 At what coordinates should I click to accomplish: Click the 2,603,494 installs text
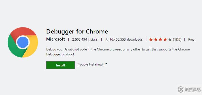click(85, 39)
